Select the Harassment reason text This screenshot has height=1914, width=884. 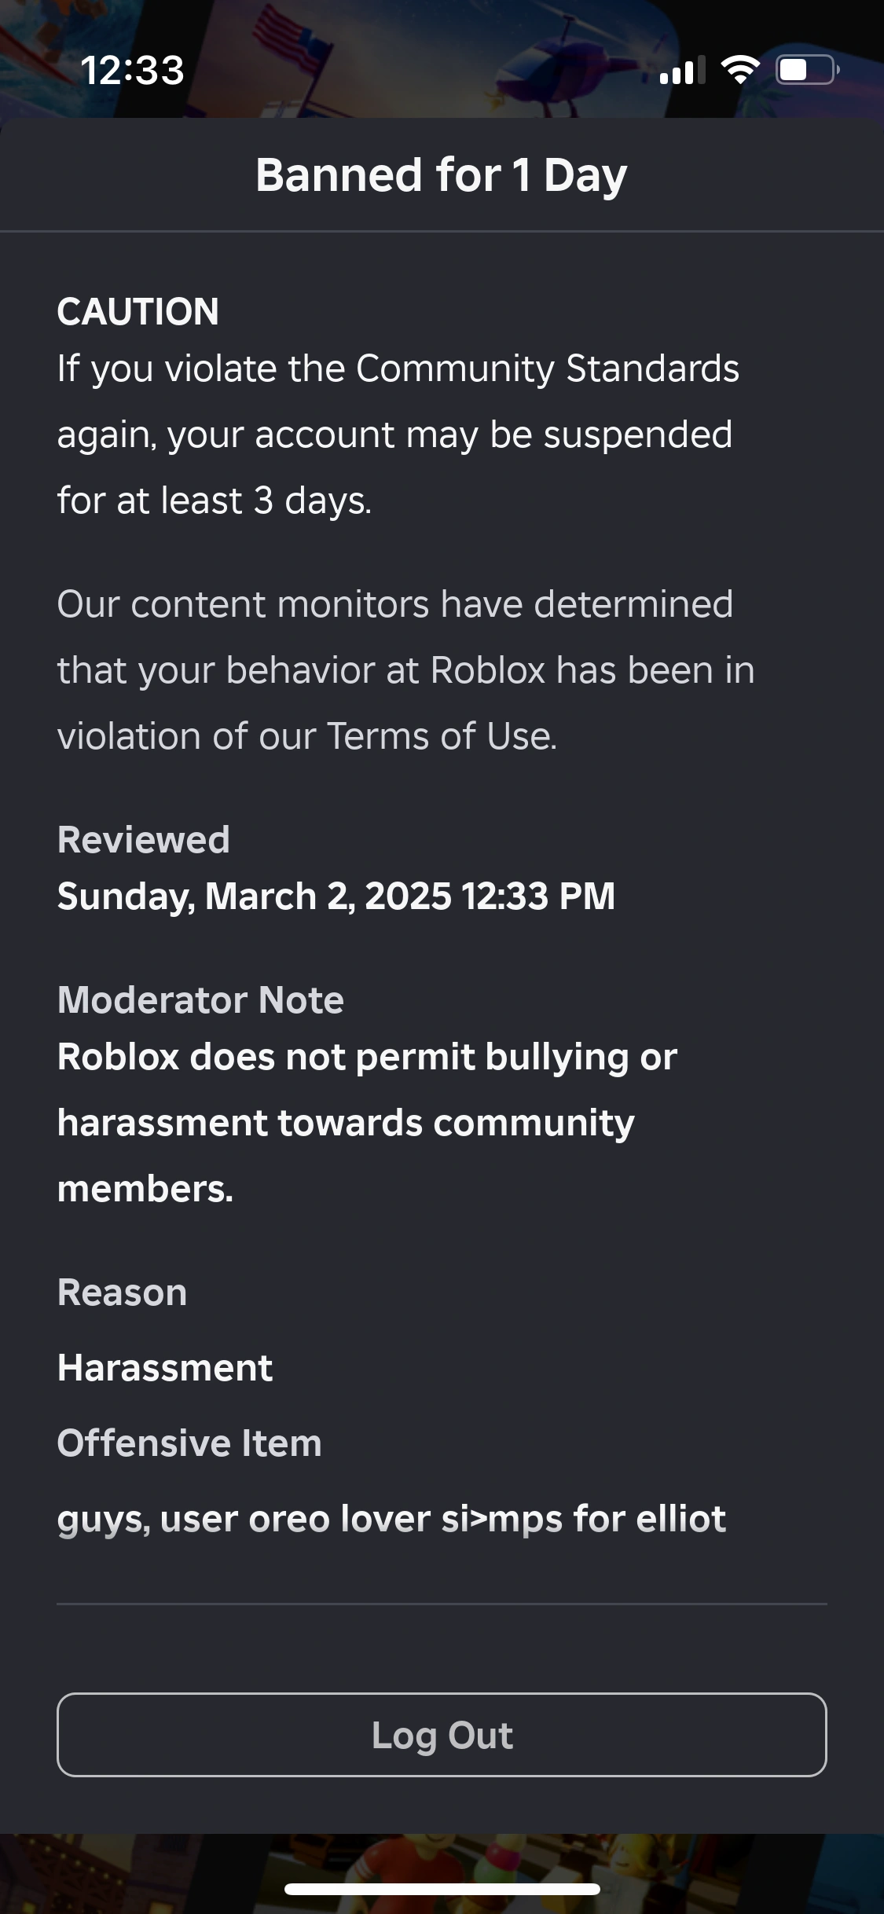(164, 1367)
